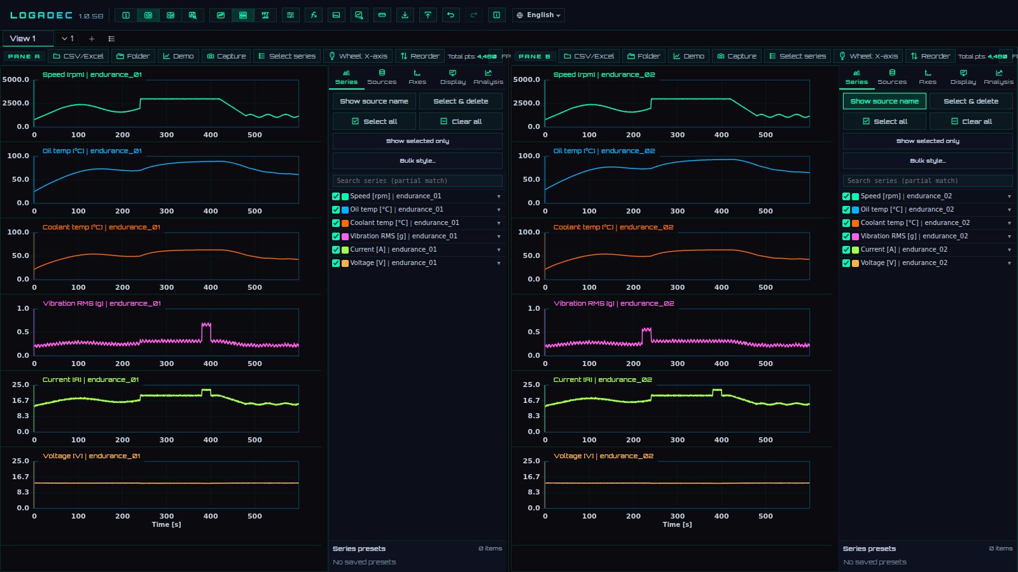Click Pane A CSV/Excel button

tap(78, 56)
